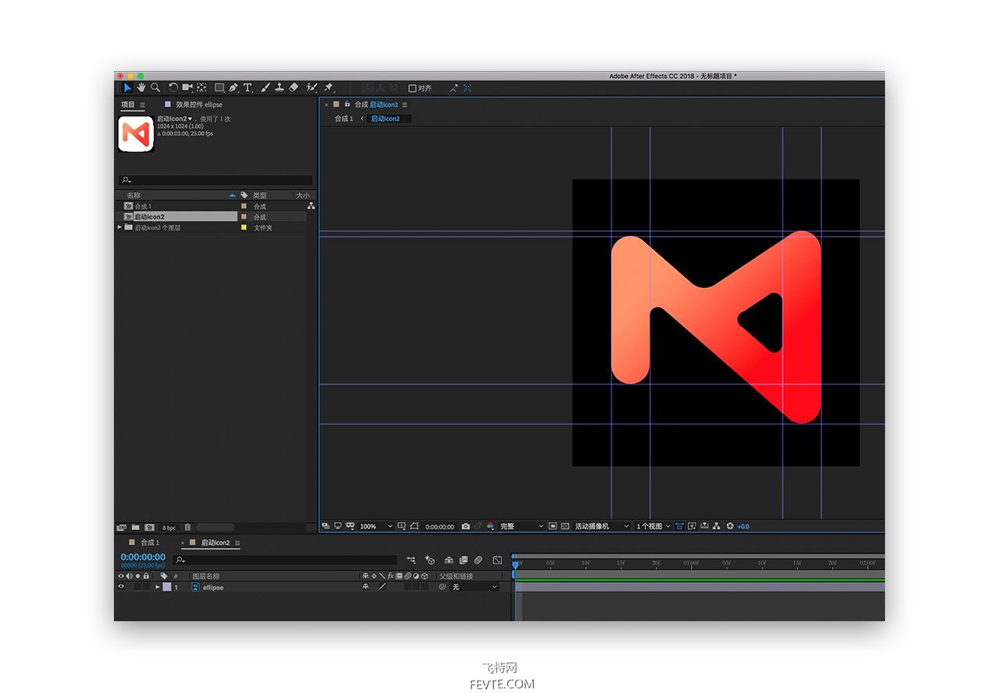Click the 合成 1 breadcrumb in viewer
Viewport: 999px width, 693px height.
pos(344,119)
